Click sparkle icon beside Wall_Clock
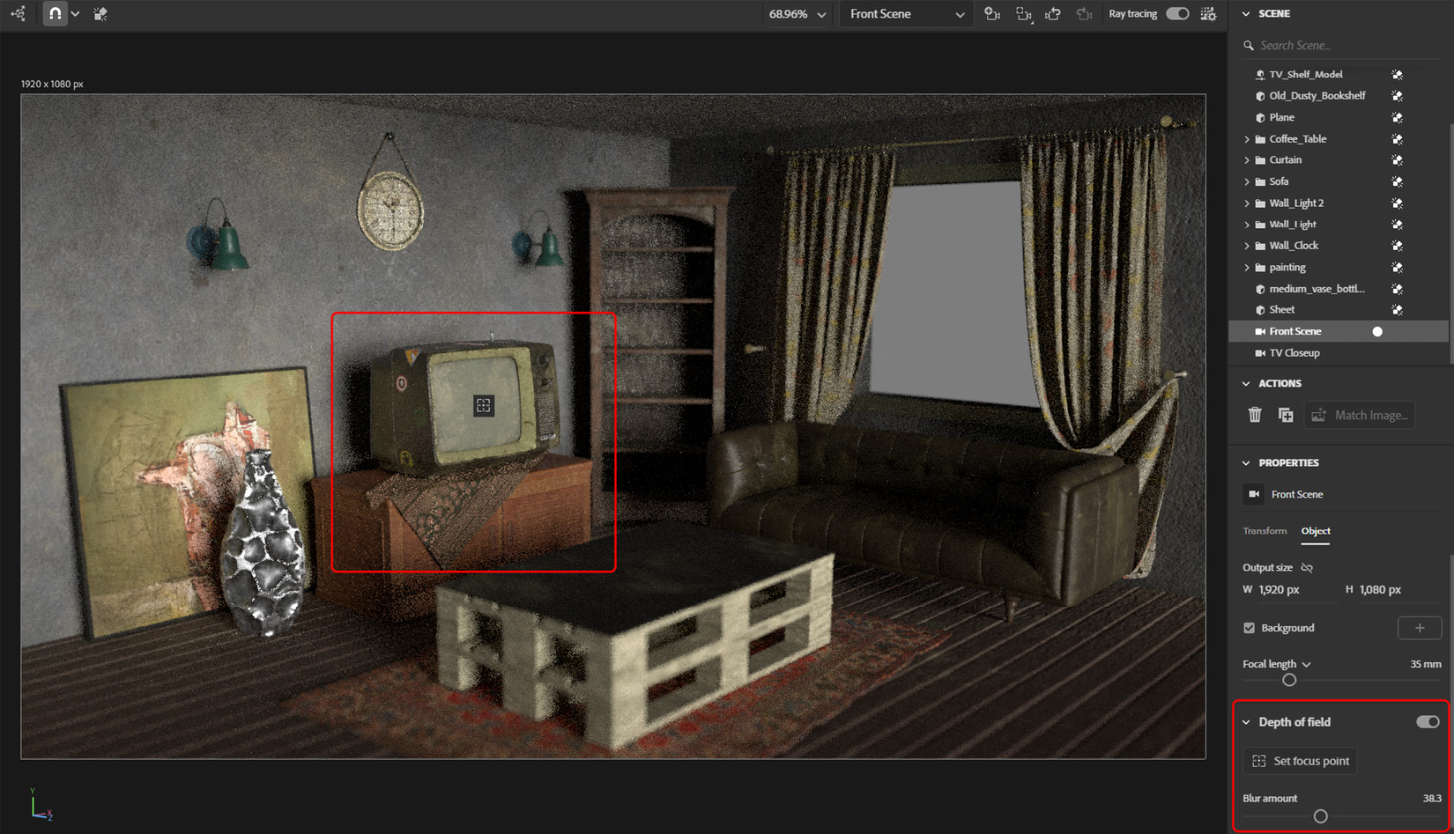1454x834 pixels. pos(1397,246)
